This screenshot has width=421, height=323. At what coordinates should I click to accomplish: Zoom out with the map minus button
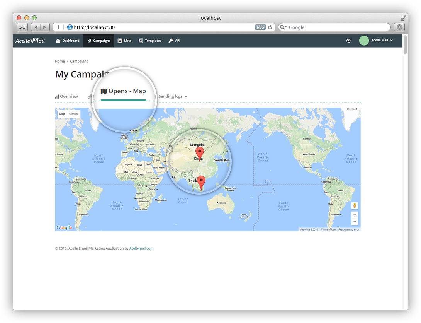click(355, 222)
